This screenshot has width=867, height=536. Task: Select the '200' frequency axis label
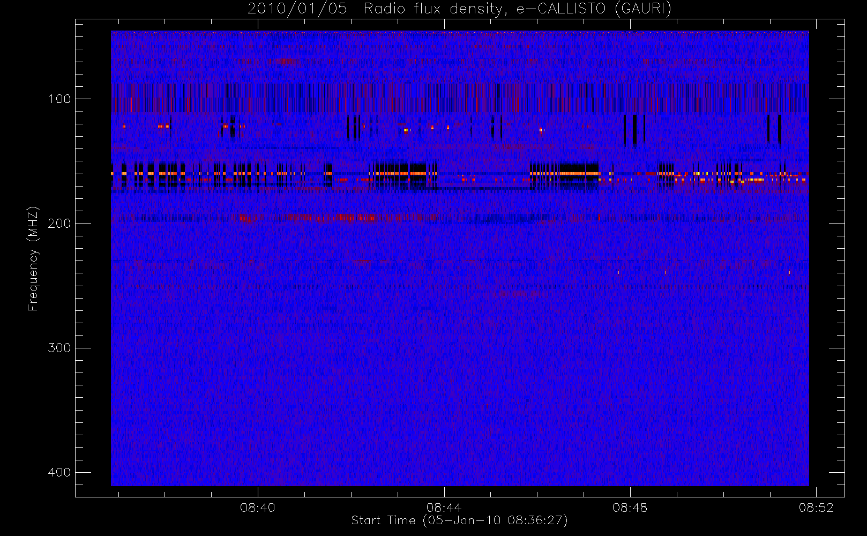click(59, 224)
